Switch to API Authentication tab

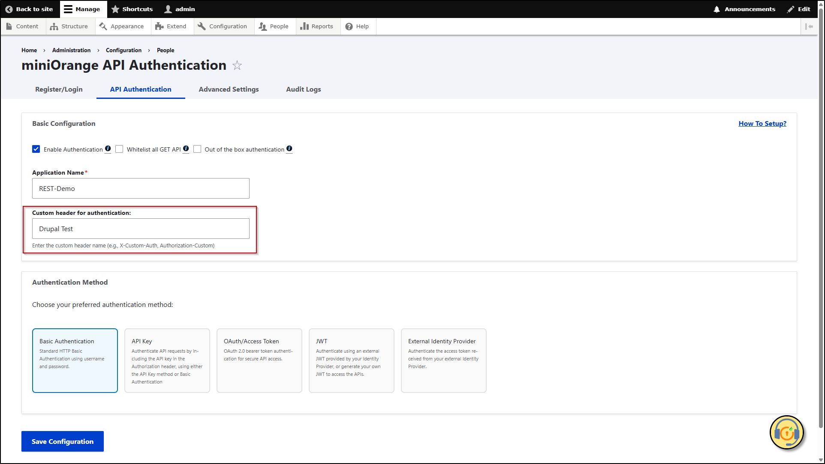[141, 89]
